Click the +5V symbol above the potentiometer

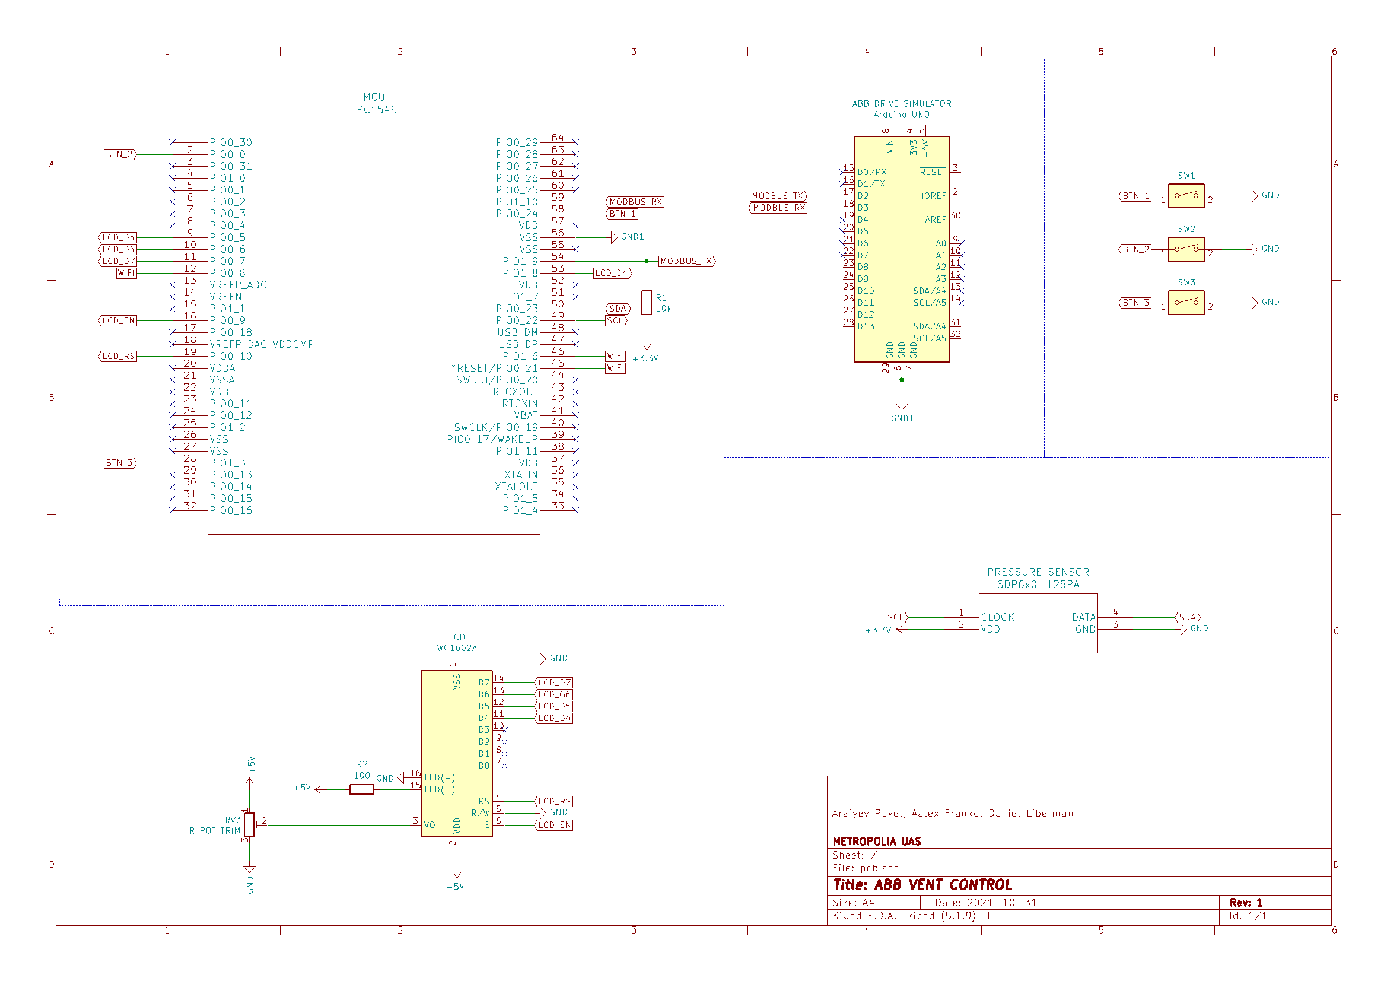tap(249, 782)
